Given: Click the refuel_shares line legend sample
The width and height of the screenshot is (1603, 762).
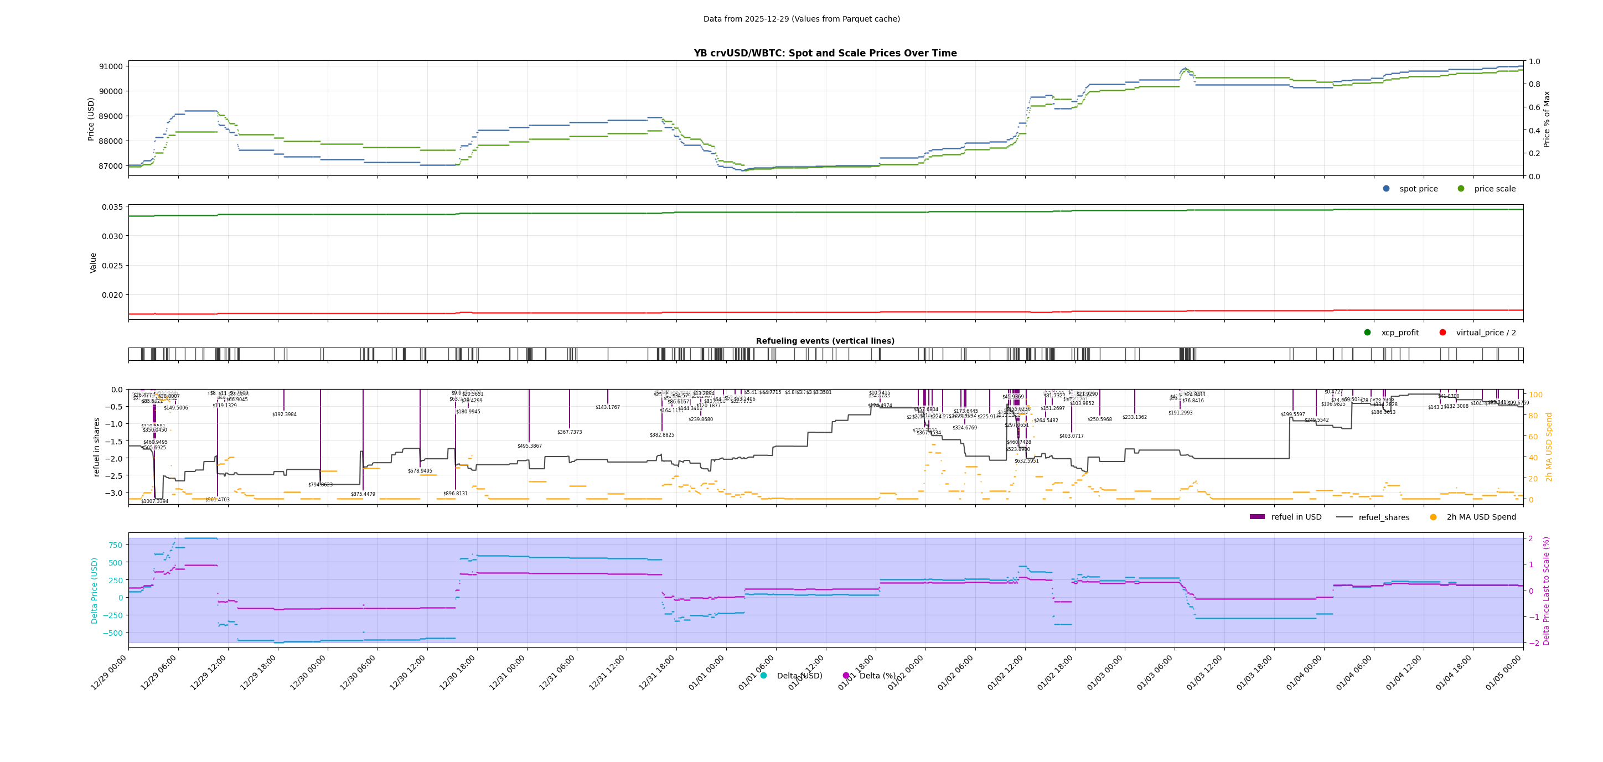Looking at the screenshot, I should pyautogui.click(x=1344, y=517).
